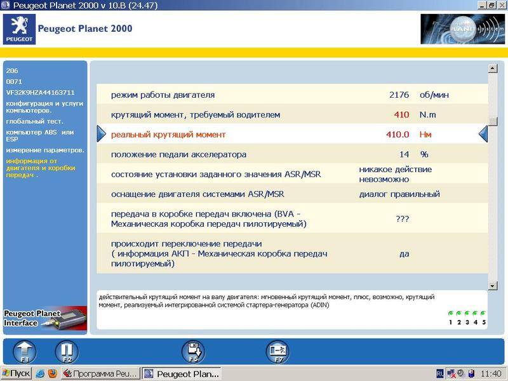
Task: Select 'компьютер ABS или ESP' sidebar item
Action: tap(40, 136)
